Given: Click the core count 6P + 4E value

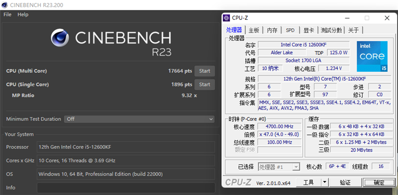Looking at the screenshot, I should (x=337, y=166).
